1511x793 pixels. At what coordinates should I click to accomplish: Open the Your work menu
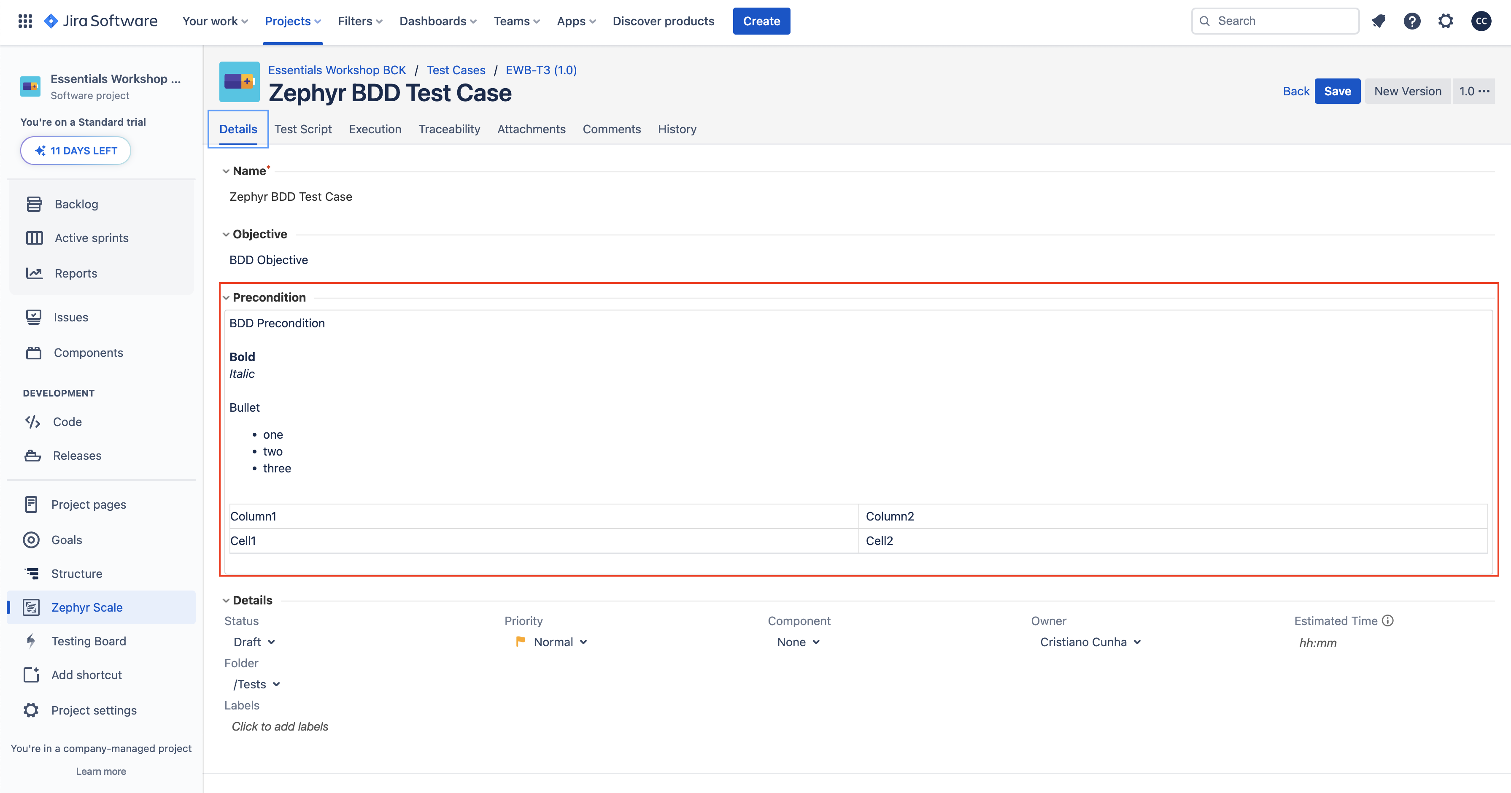pos(215,21)
